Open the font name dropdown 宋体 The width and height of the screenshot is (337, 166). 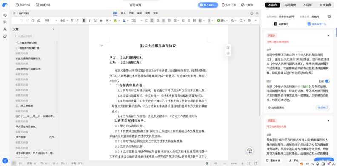[x=51, y=20]
